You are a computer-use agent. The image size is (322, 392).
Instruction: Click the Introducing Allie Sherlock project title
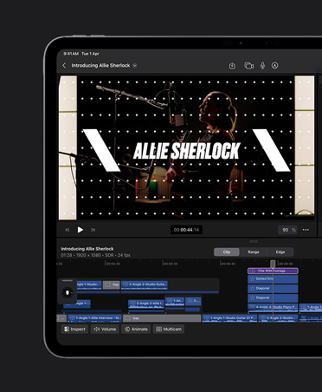100,66
